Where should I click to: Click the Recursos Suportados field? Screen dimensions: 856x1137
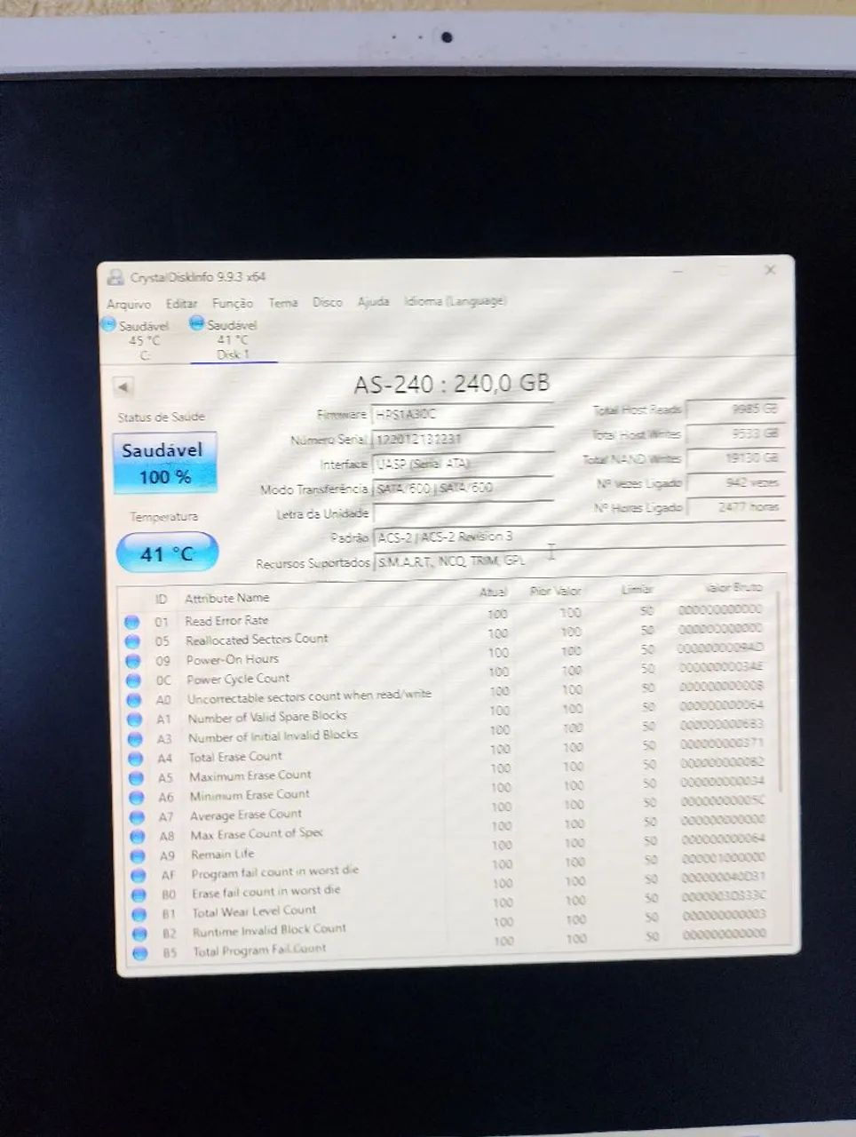[579, 561]
